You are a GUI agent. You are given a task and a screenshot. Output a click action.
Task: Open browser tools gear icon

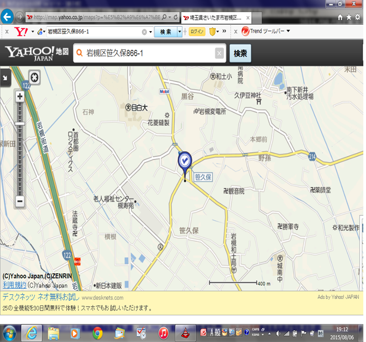point(357,17)
